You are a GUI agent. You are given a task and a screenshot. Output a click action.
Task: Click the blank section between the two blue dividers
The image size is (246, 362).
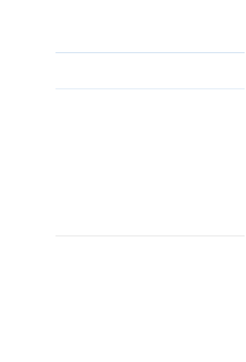[150, 71]
